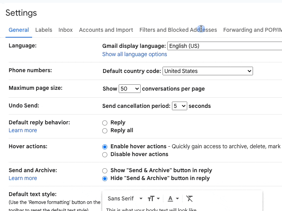Click Show all language options link
Screen dimensions: 282x211
point(134,54)
